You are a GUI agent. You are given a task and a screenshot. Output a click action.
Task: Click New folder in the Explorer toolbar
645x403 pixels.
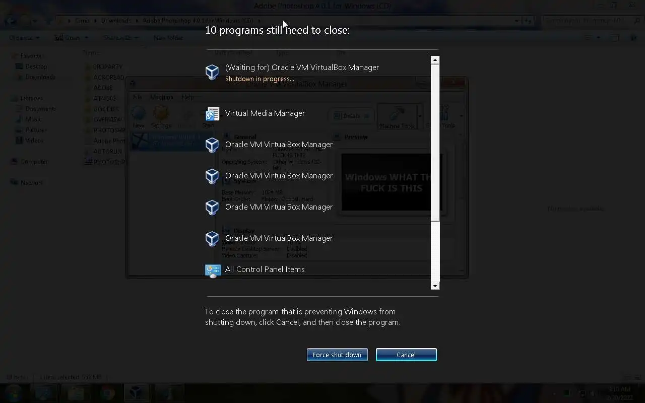click(168, 38)
